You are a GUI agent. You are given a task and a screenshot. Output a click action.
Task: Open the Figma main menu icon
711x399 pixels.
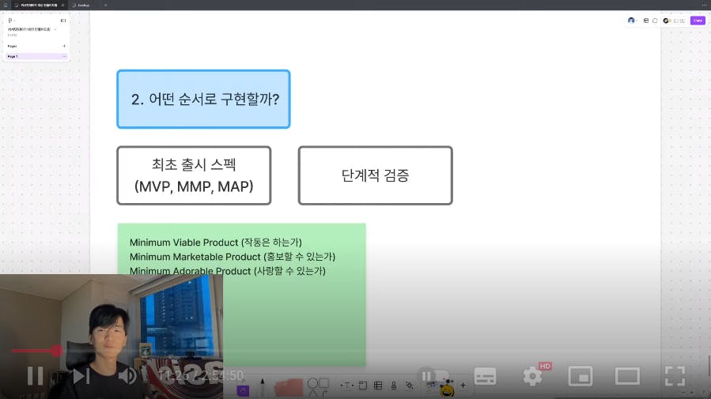tap(11, 21)
